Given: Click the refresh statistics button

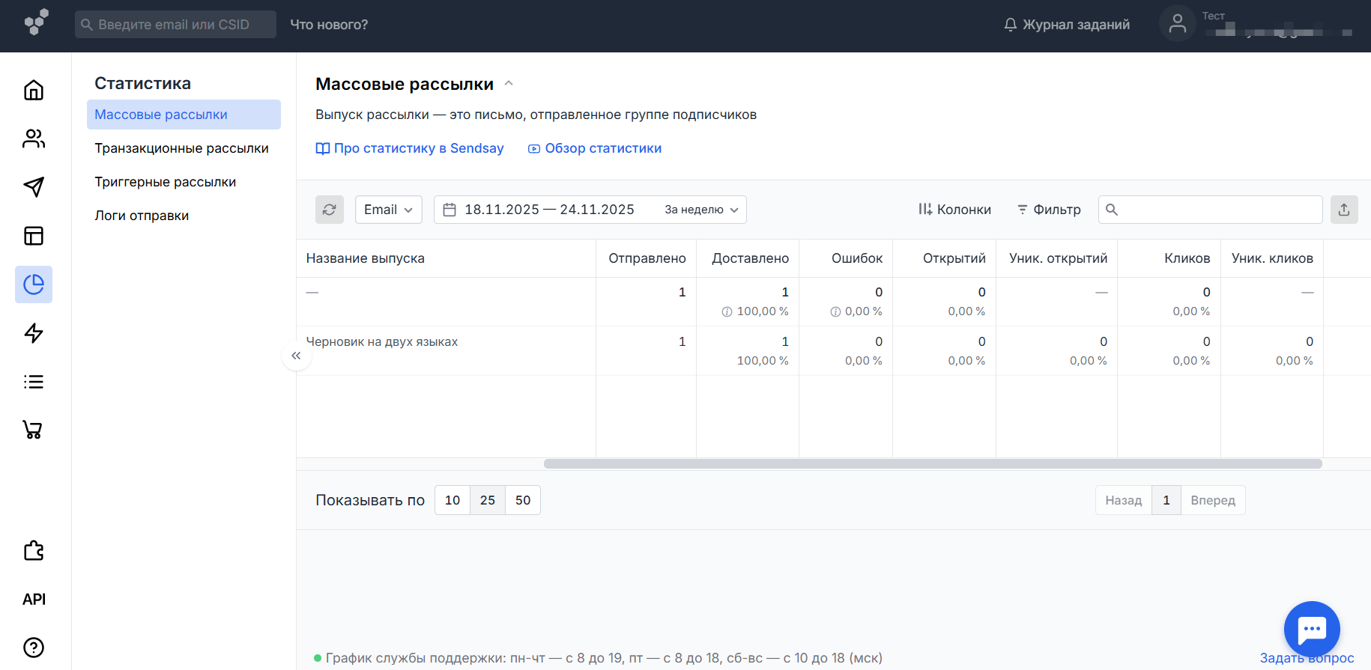Looking at the screenshot, I should pos(329,210).
